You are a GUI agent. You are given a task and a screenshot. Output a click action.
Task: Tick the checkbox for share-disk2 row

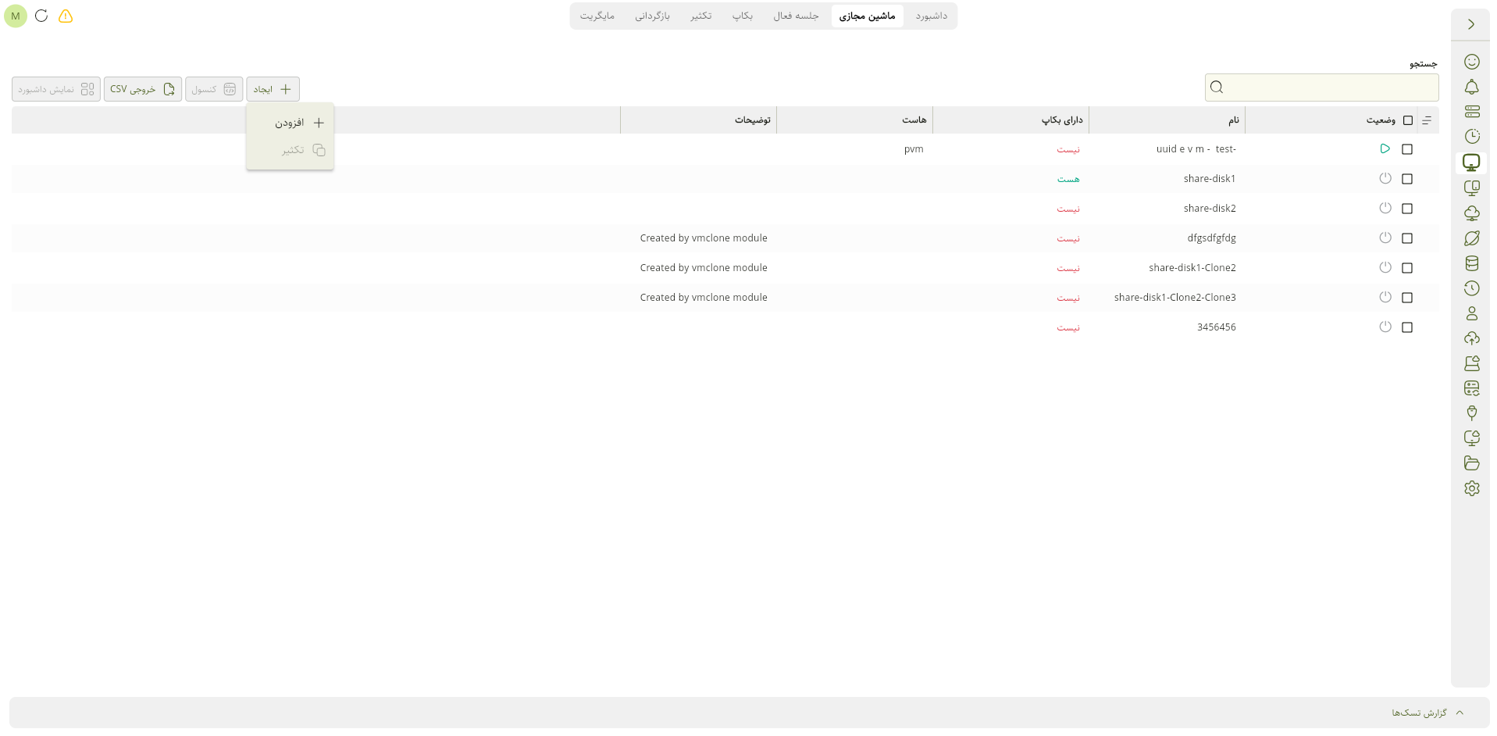coord(1407,209)
